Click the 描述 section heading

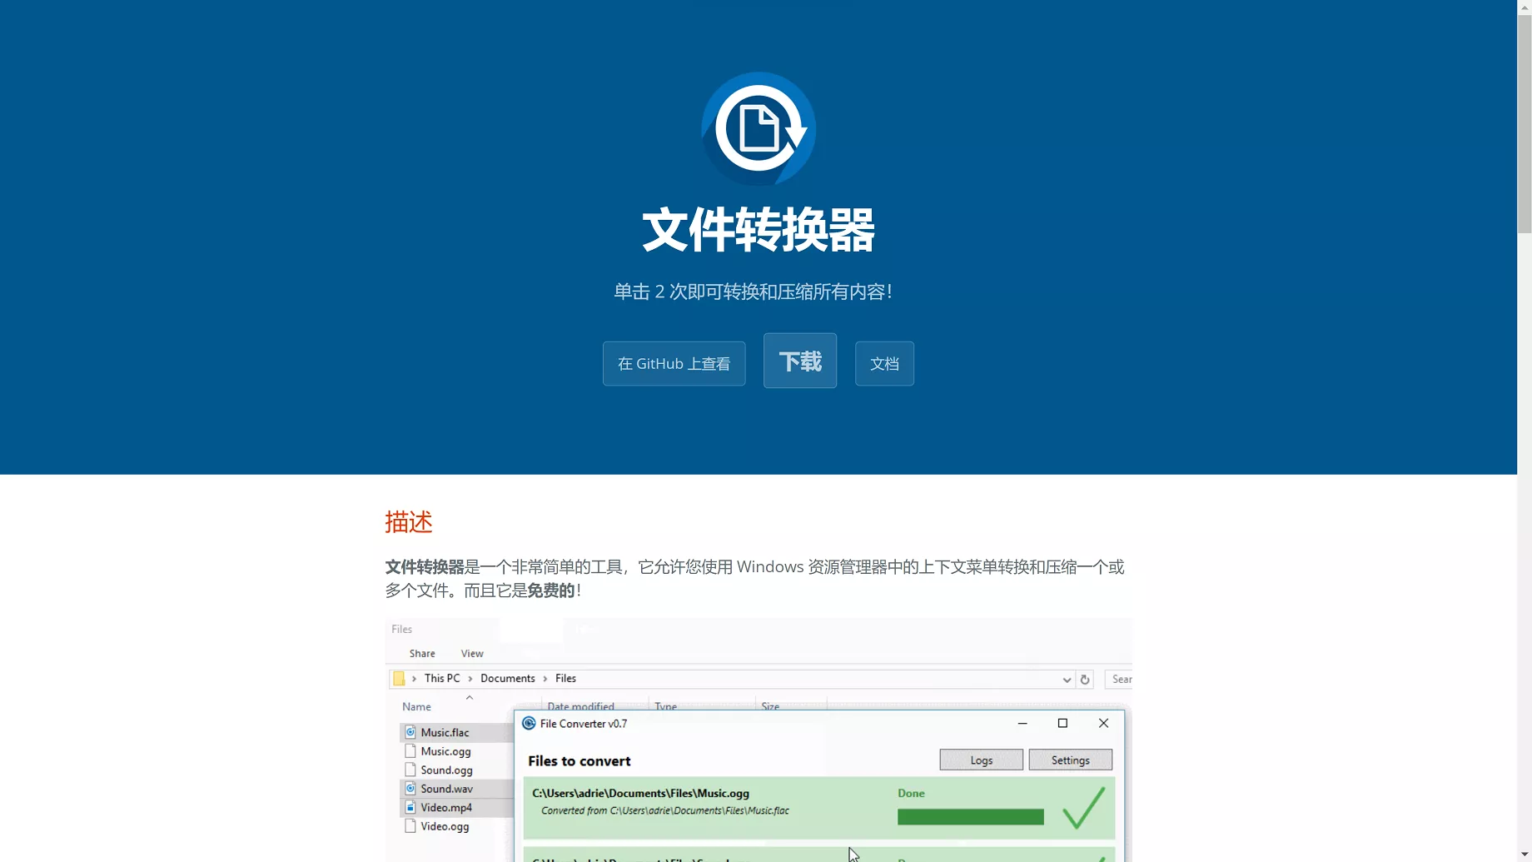click(408, 522)
